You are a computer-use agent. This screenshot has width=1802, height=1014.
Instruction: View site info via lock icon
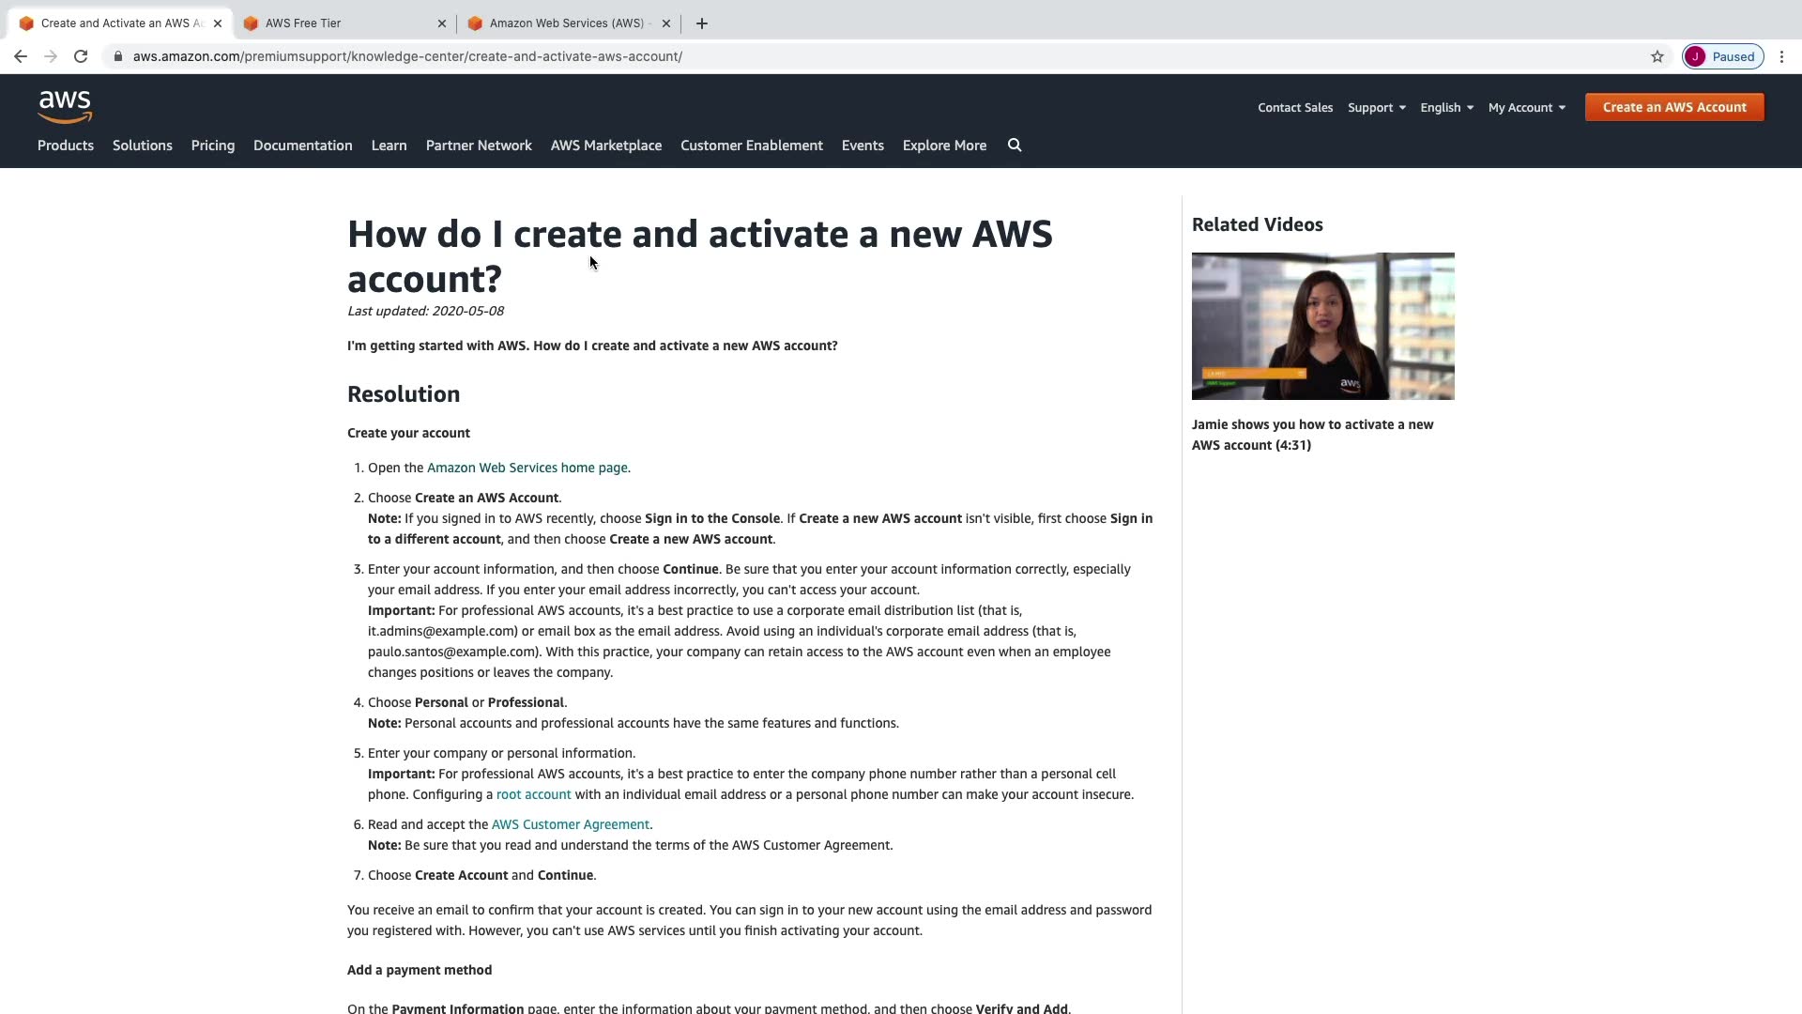117,56
